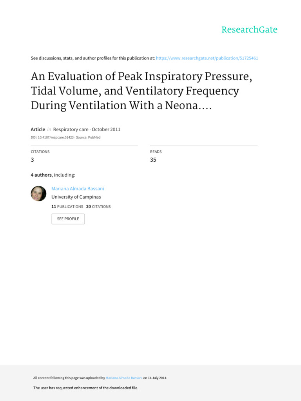The image size is (301, 401).
Task: Click the READS label
Action: [156, 152]
